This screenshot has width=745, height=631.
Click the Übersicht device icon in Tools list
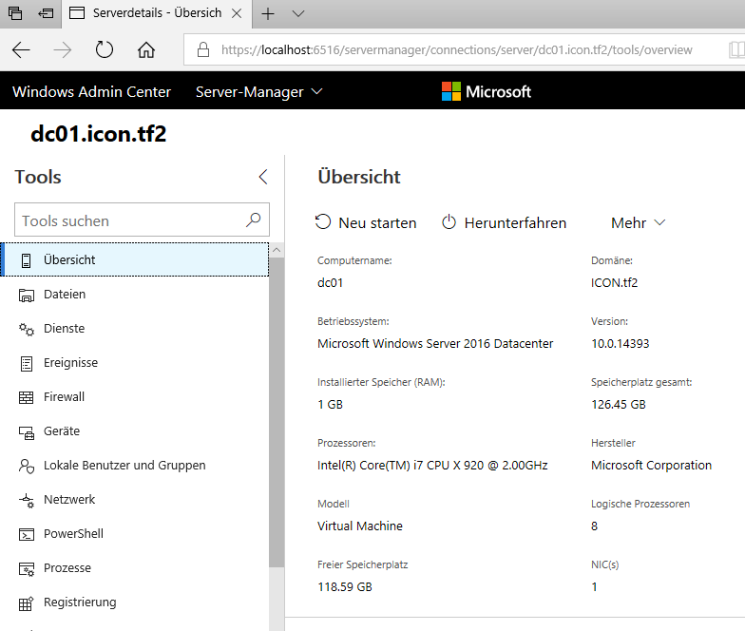(27, 260)
